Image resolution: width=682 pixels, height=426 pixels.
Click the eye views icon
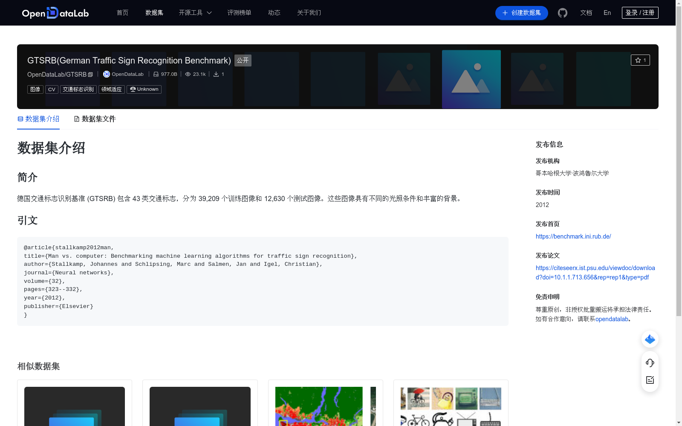point(188,74)
